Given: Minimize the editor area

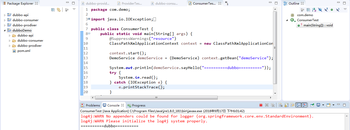Looking at the screenshot, I should coord(270,3).
